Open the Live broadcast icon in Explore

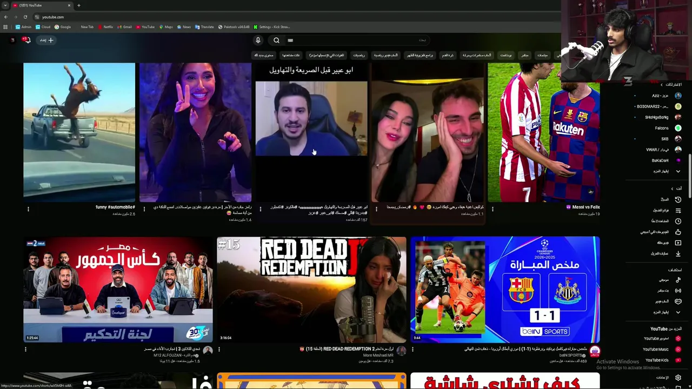coord(678,291)
